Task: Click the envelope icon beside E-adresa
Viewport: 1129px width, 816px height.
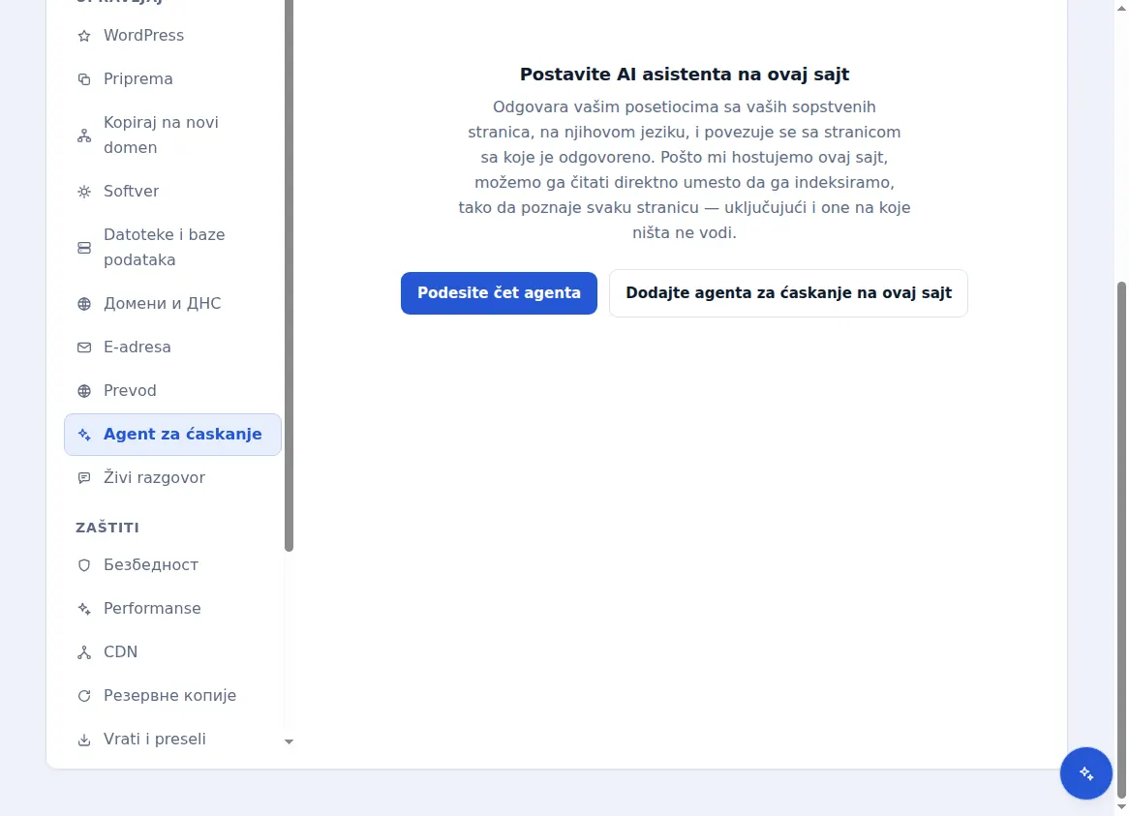Action: (x=84, y=348)
